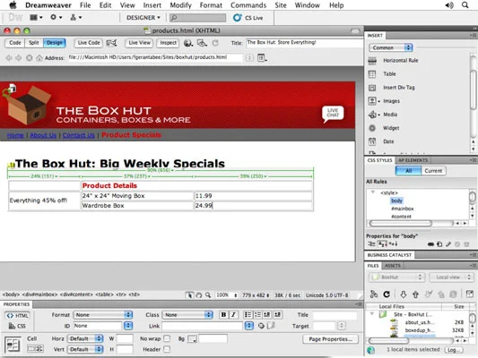The image size is (478, 358).
Task: Toggle Live View mode
Action: 139,43
